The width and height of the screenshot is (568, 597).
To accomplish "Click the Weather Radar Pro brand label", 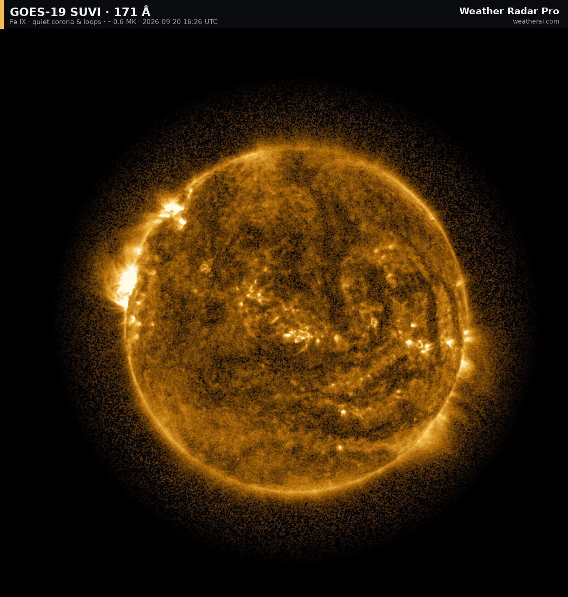I will pyautogui.click(x=509, y=11).
